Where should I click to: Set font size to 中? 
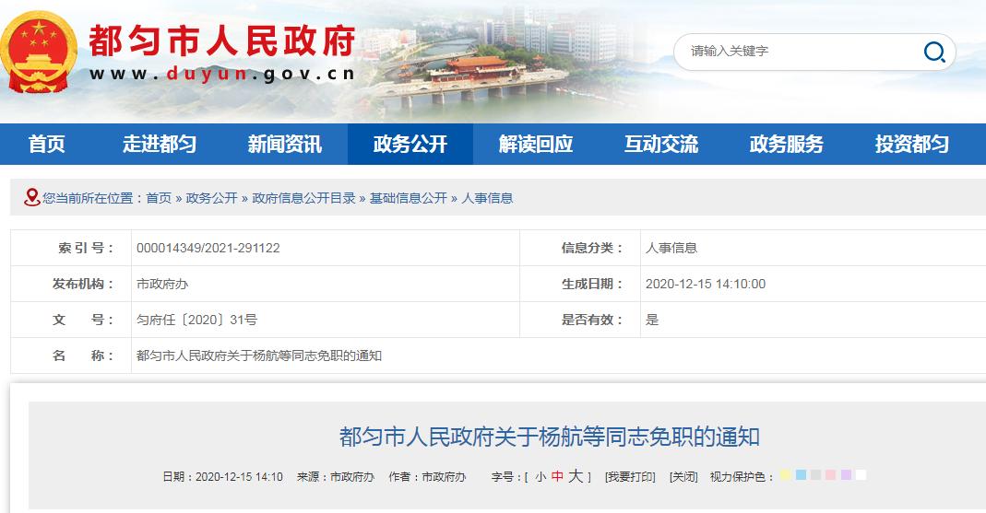click(x=557, y=476)
